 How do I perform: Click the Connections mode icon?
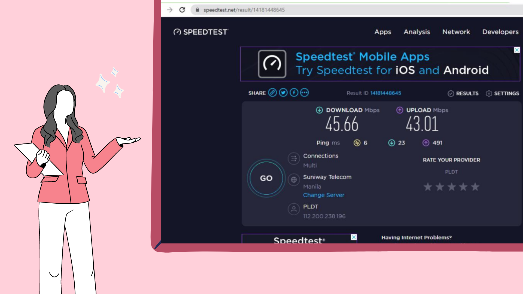294,158
